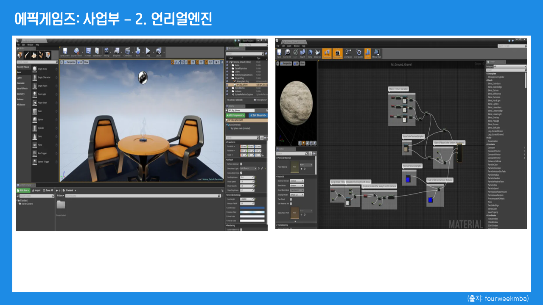Screen dimensions: 543x305
Task: Click the Search icon in material editor toolbar
Action: coord(302,53)
